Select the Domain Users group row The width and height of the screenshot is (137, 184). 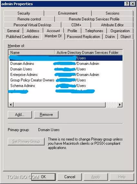point(65,69)
